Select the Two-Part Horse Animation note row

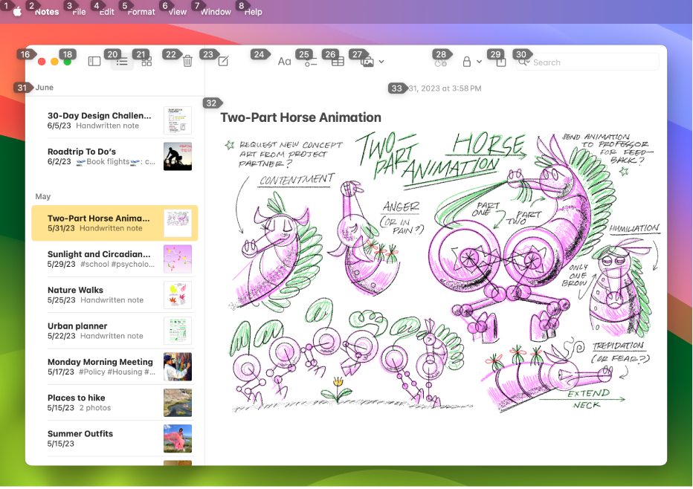115,223
